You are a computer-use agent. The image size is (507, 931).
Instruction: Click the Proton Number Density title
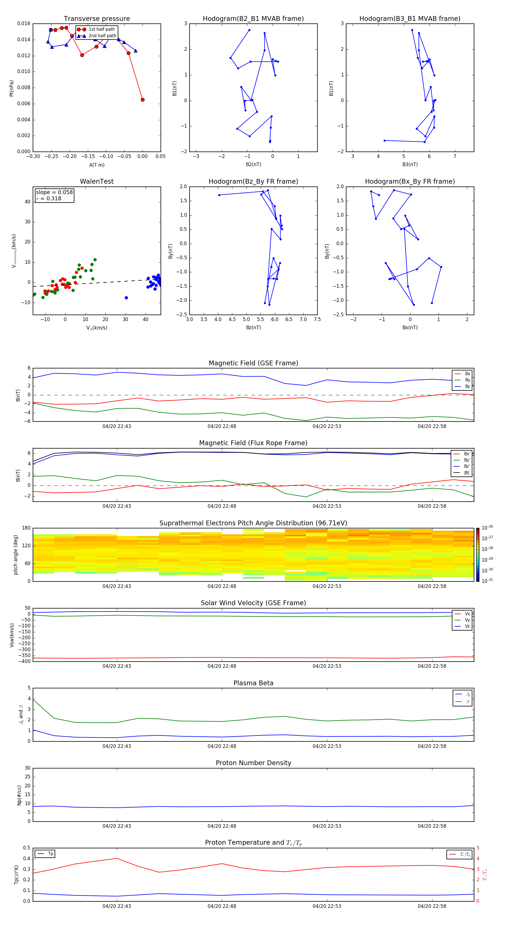click(x=253, y=763)
